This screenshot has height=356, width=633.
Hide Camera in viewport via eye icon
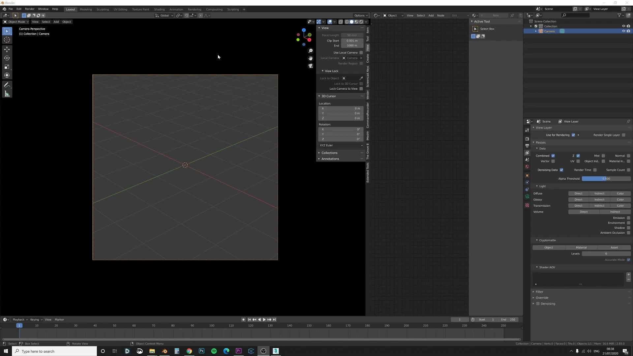pos(623,31)
